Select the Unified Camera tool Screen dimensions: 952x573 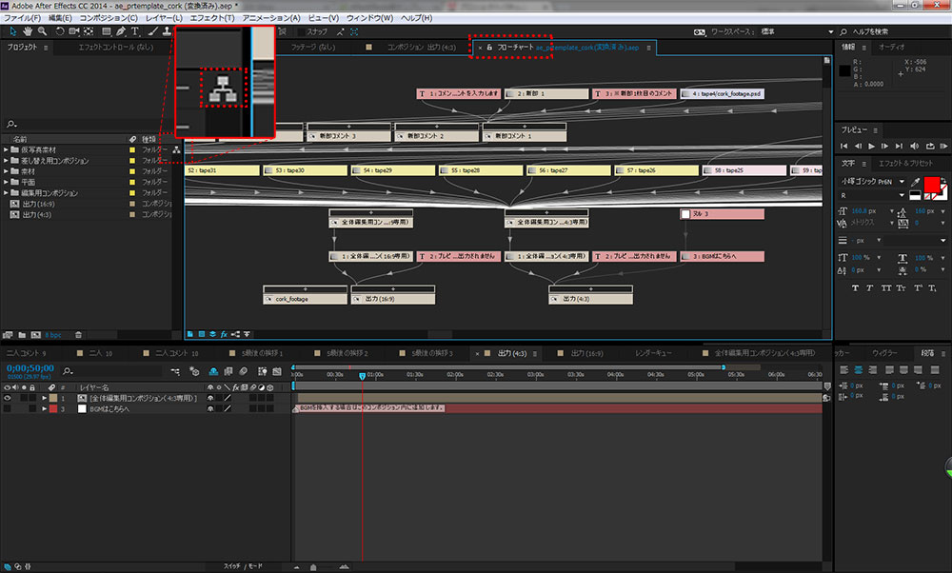pyautogui.click(x=74, y=31)
